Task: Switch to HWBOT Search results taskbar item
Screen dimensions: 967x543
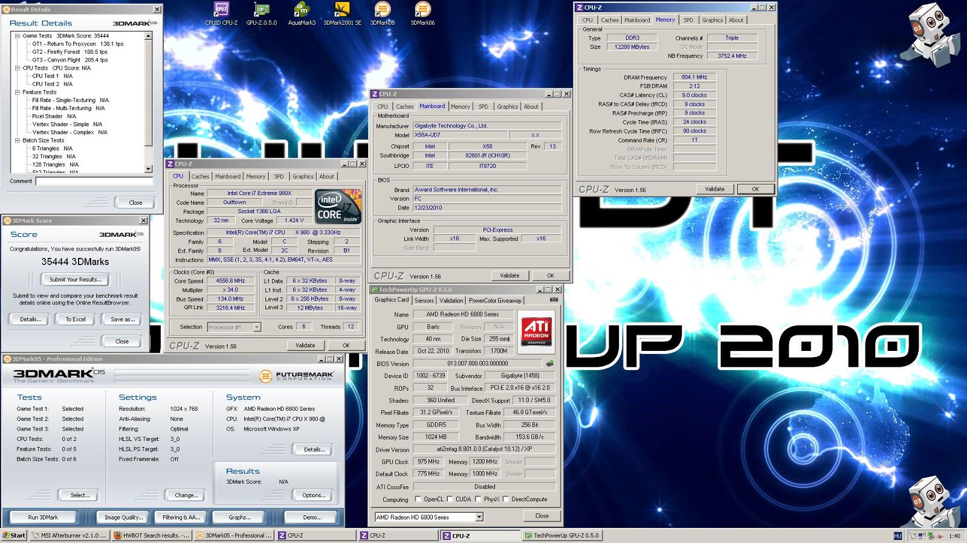Action: (x=152, y=535)
